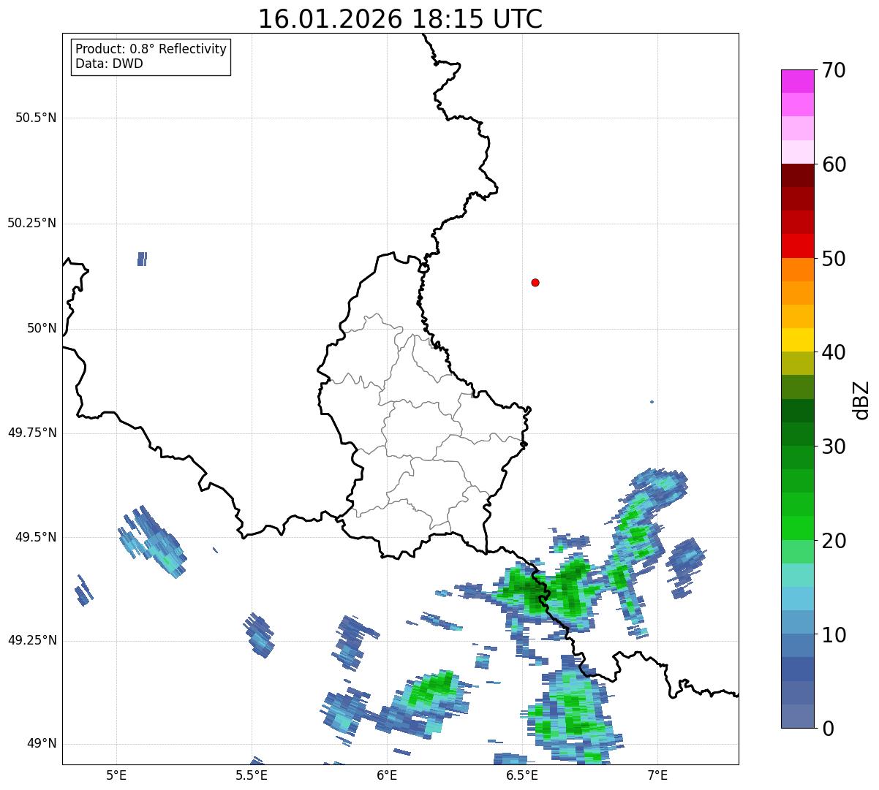Viewport: 879px width, 790px height.
Task: Click the red location marker dot
Action: point(535,282)
